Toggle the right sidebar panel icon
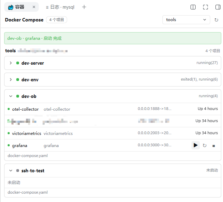The height and width of the screenshot is (202, 223). pyautogui.click(x=218, y=7)
